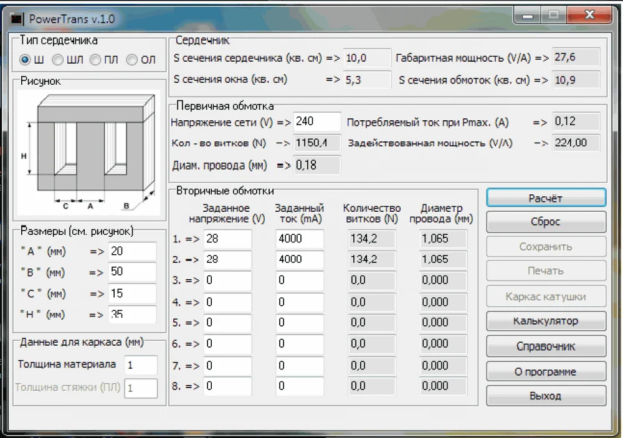Image resolution: width=623 pixels, height=438 pixels.
Task: Click the Напряжение сети voltage field
Action: (317, 122)
